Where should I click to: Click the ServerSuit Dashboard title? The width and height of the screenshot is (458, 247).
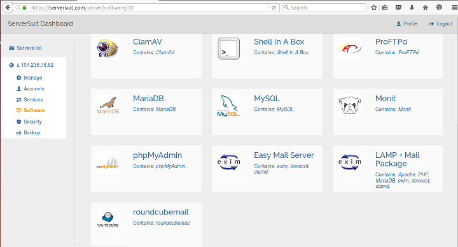pos(40,24)
